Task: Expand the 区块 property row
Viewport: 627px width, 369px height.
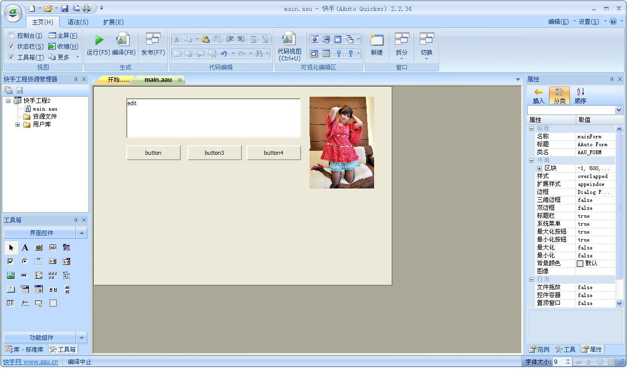Action: coord(539,168)
